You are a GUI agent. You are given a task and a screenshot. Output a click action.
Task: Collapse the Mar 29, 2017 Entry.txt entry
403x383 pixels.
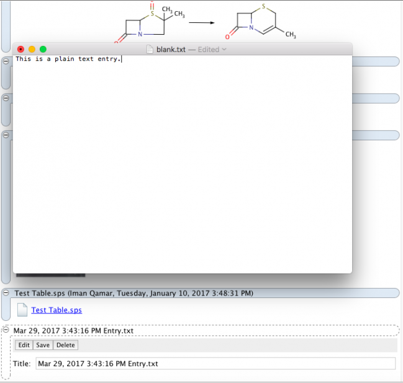[6, 330]
